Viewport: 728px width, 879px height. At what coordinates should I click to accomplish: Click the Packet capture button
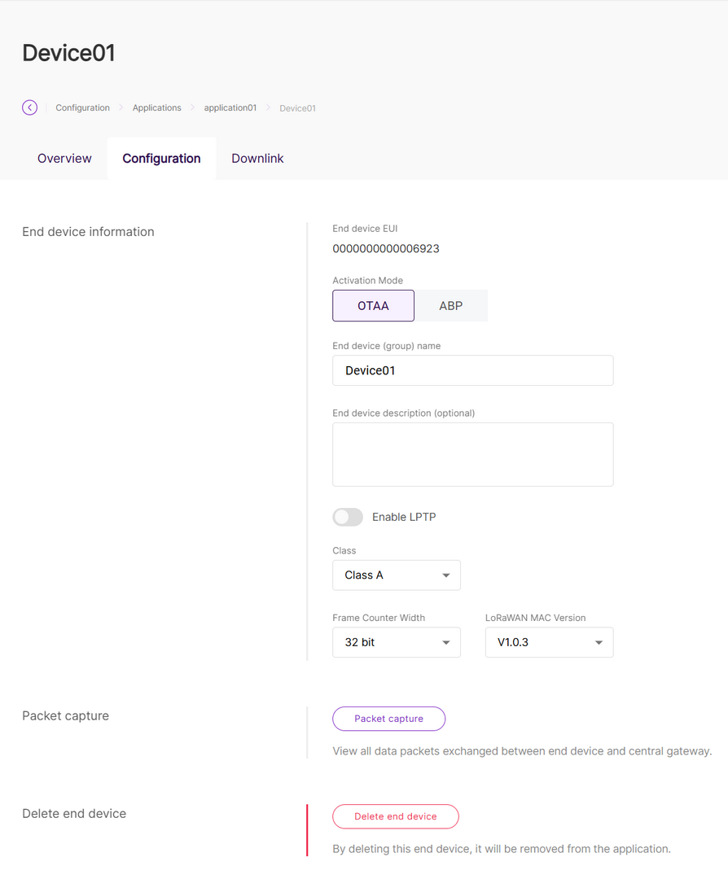(388, 719)
